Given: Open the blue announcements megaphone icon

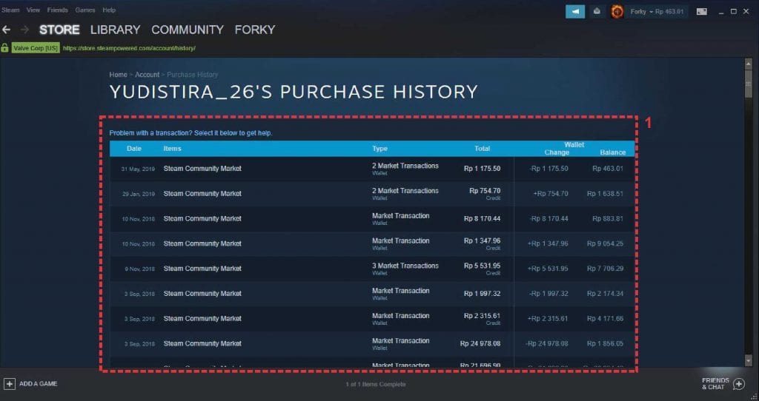Looking at the screenshot, I should [575, 12].
